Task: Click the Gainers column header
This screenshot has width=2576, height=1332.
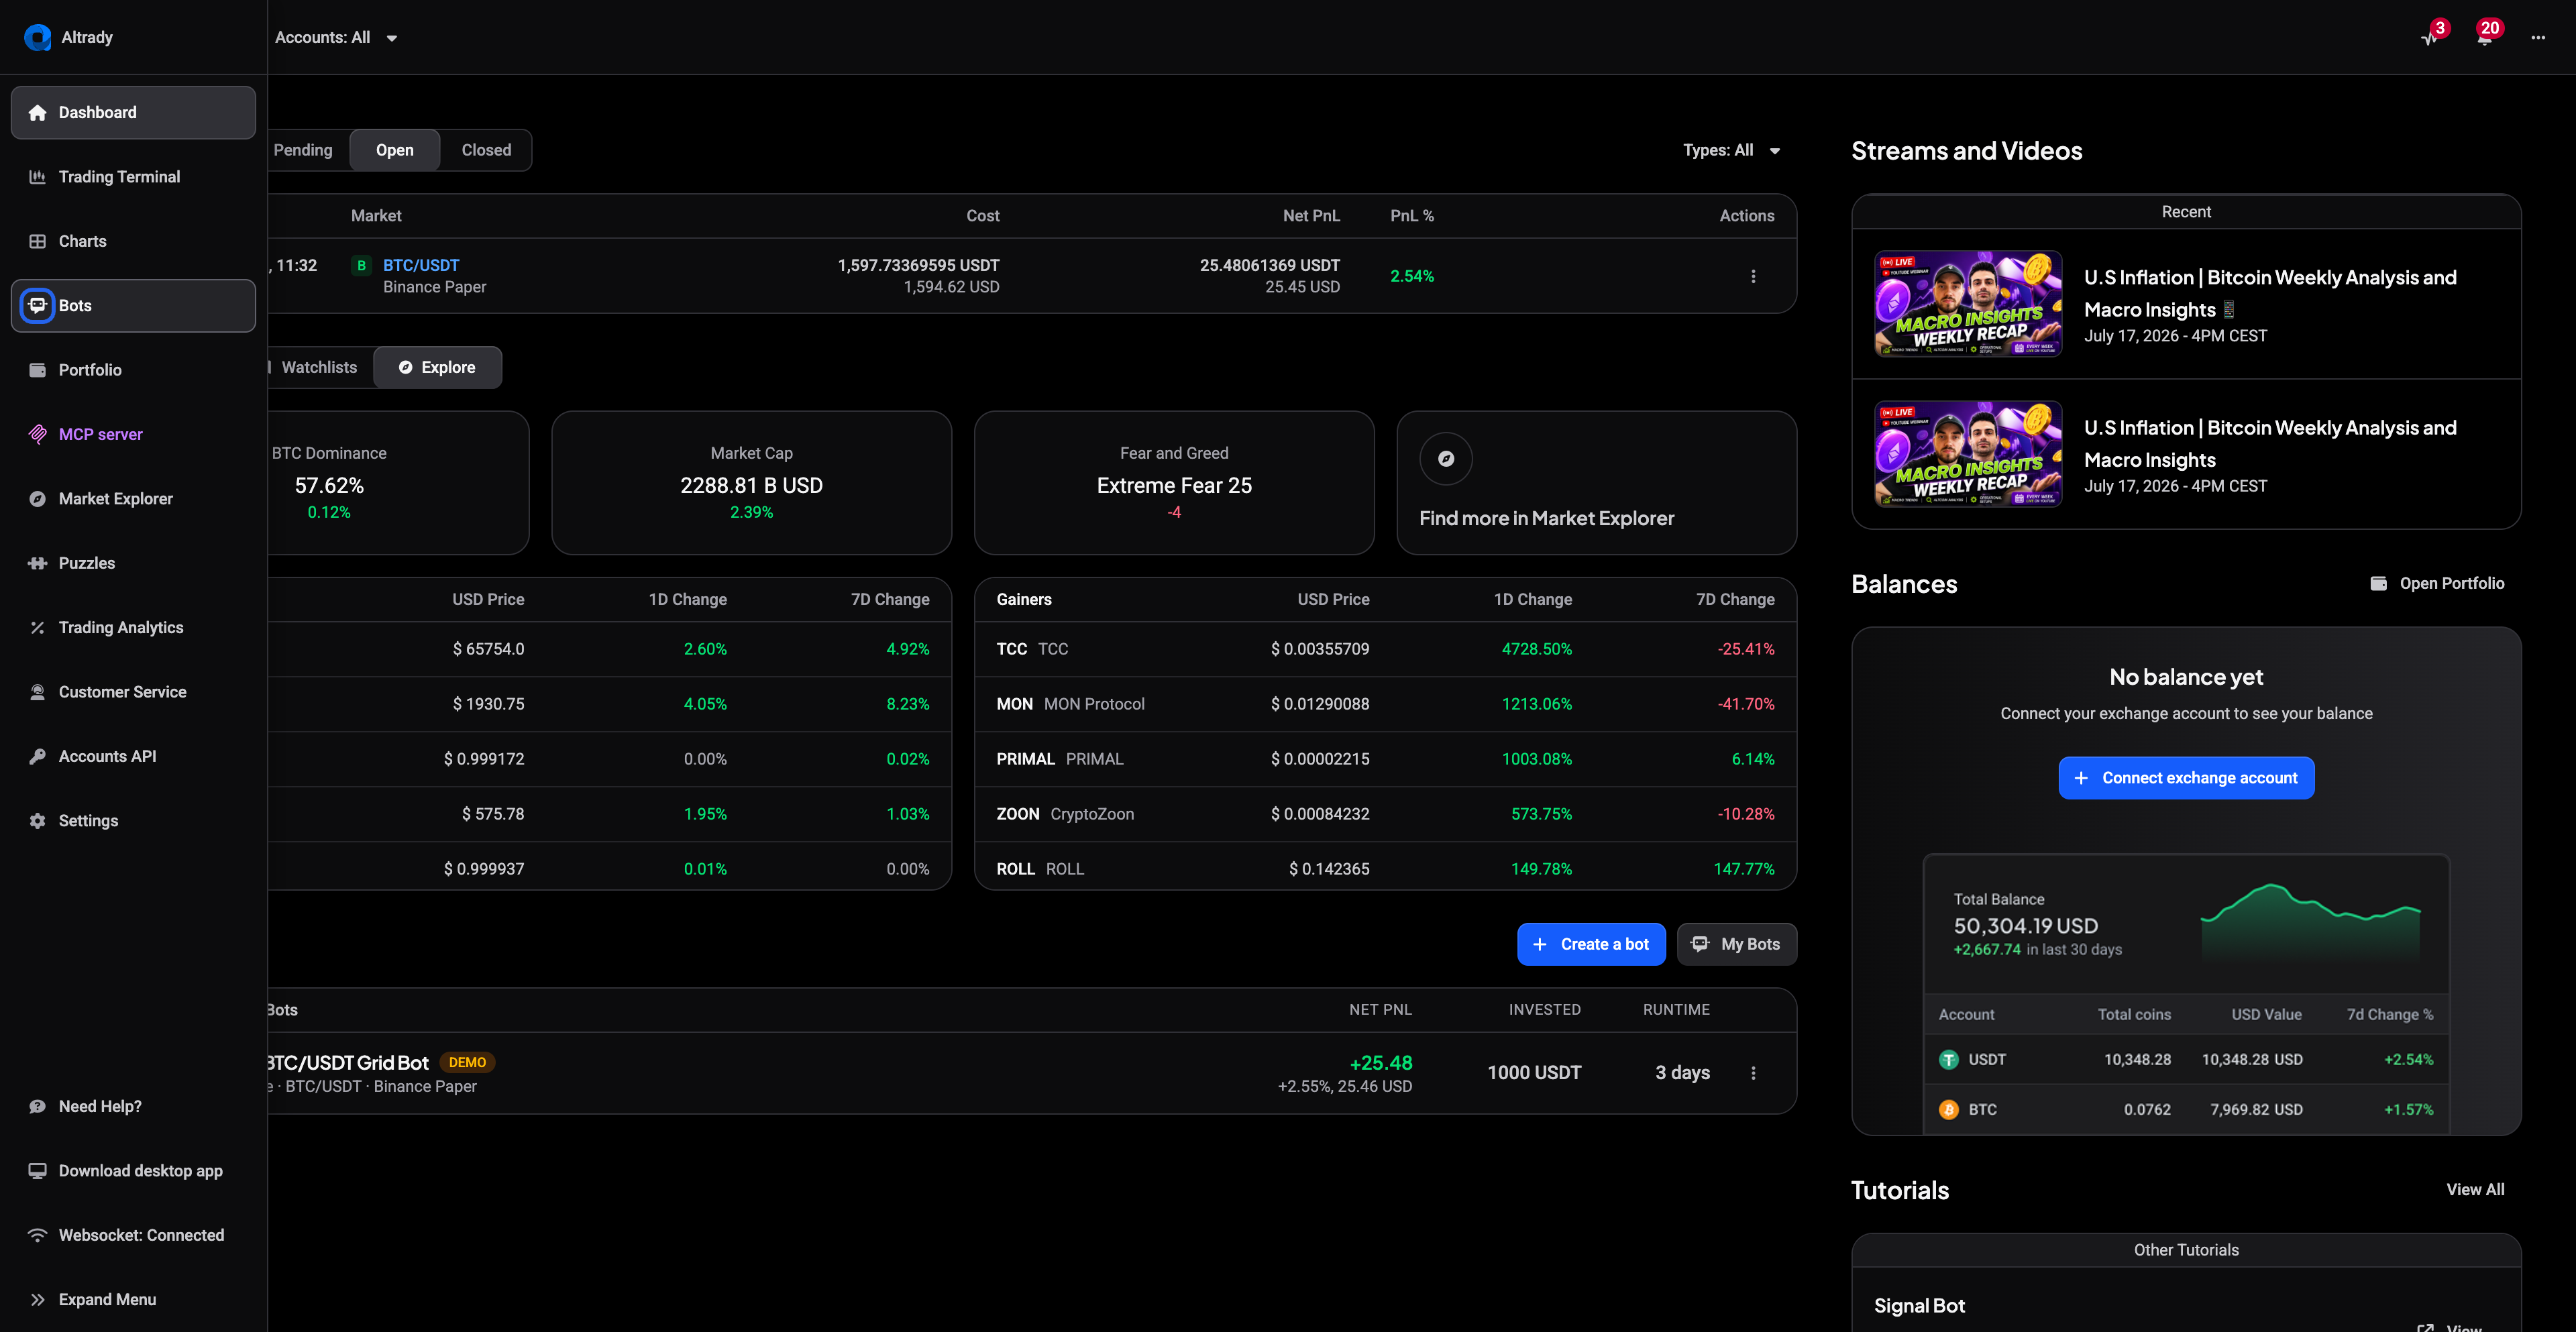Action: [x=1023, y=599]
